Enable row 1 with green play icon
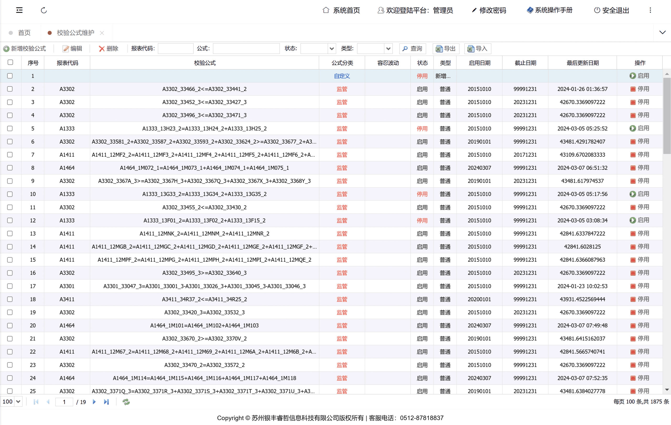The image size is (671, 425). tap(632, 76)
